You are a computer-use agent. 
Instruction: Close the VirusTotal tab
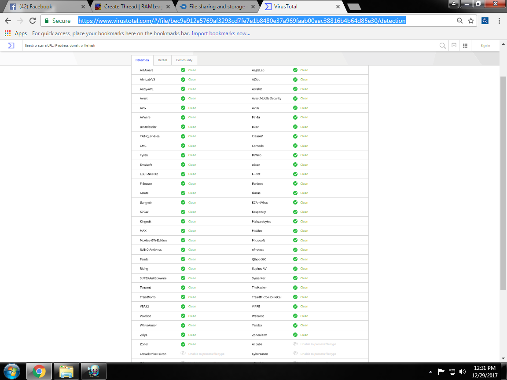tap(338, 7)
